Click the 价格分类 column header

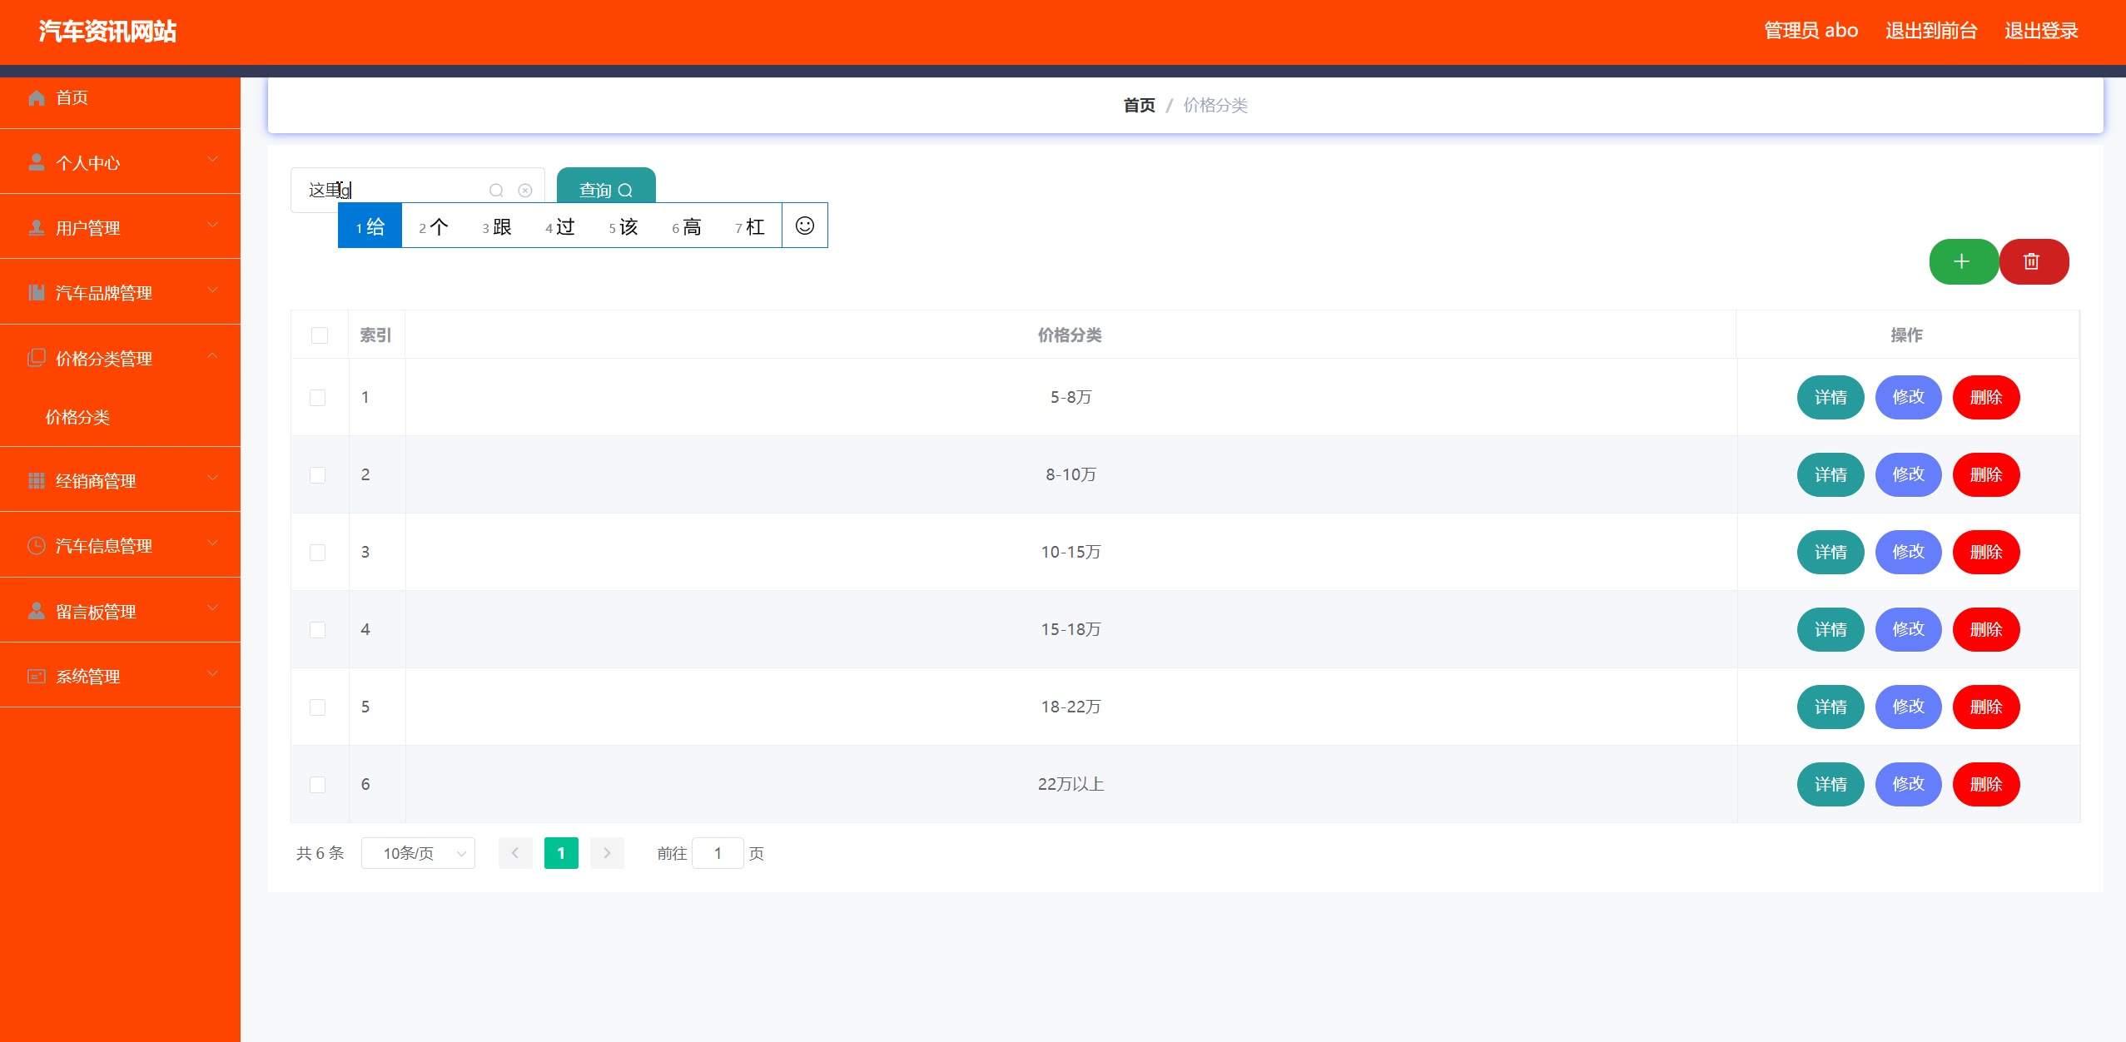tap(1070, 335)
